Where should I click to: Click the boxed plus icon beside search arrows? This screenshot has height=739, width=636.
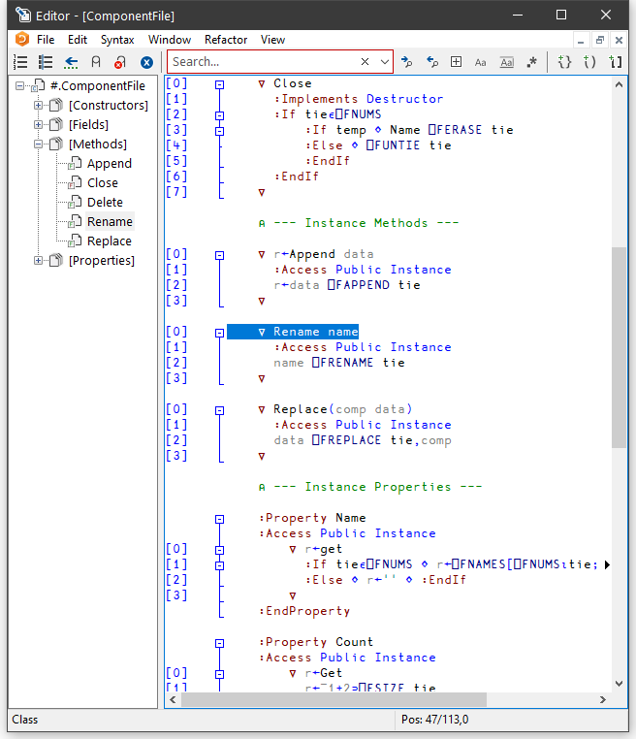point(457,62)
